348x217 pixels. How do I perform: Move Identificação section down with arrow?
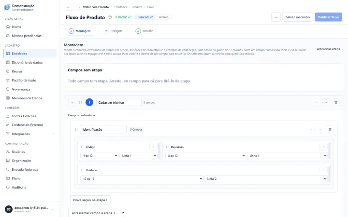point(320,129)
